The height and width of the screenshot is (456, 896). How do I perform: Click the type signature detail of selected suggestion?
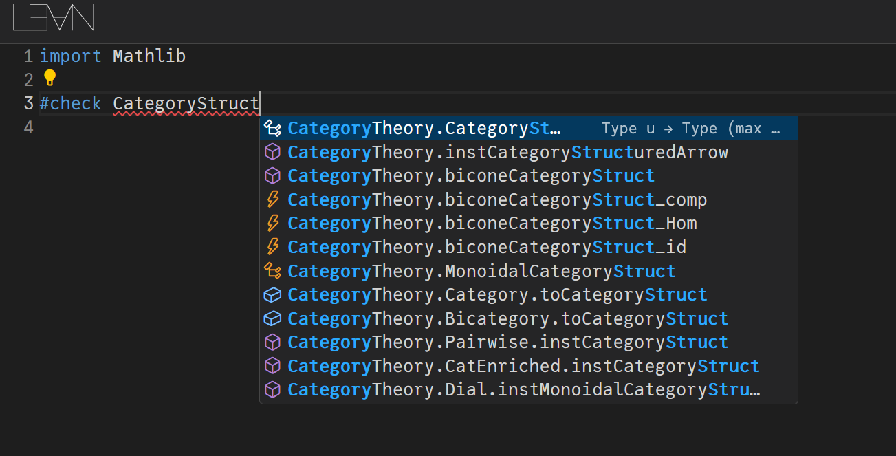[690, 129]
